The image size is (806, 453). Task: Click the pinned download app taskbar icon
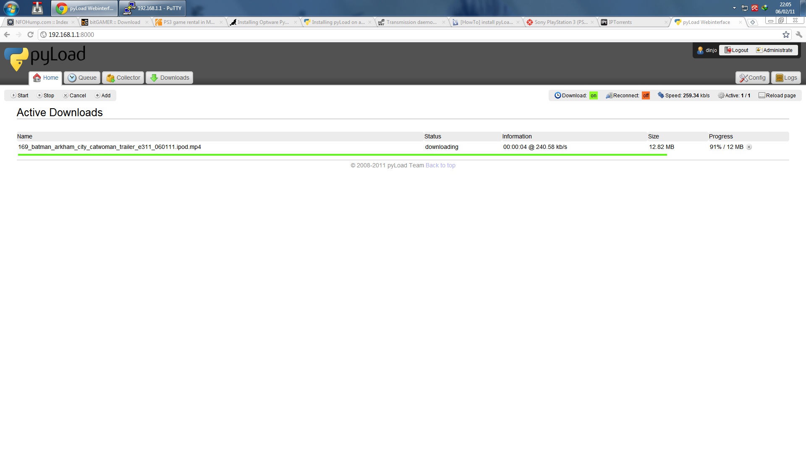37,8
